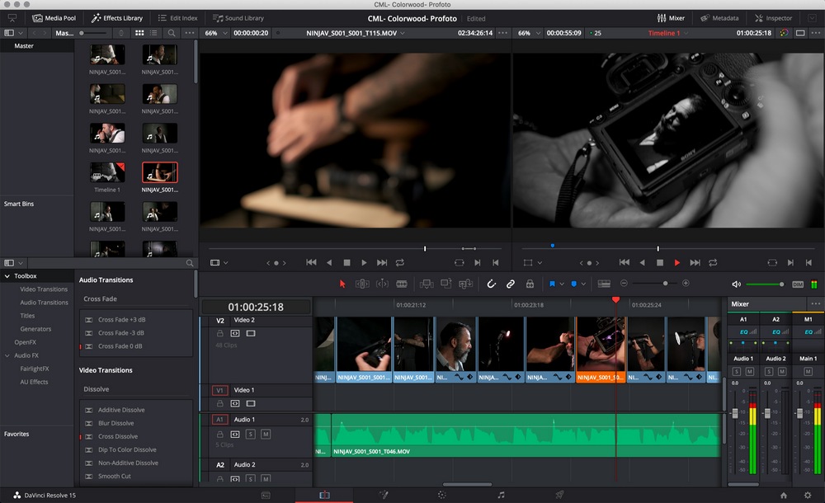The height and width of the screenshot is (503, 825).
Task: Open the Effects Library panel
Action: point(117,18)
